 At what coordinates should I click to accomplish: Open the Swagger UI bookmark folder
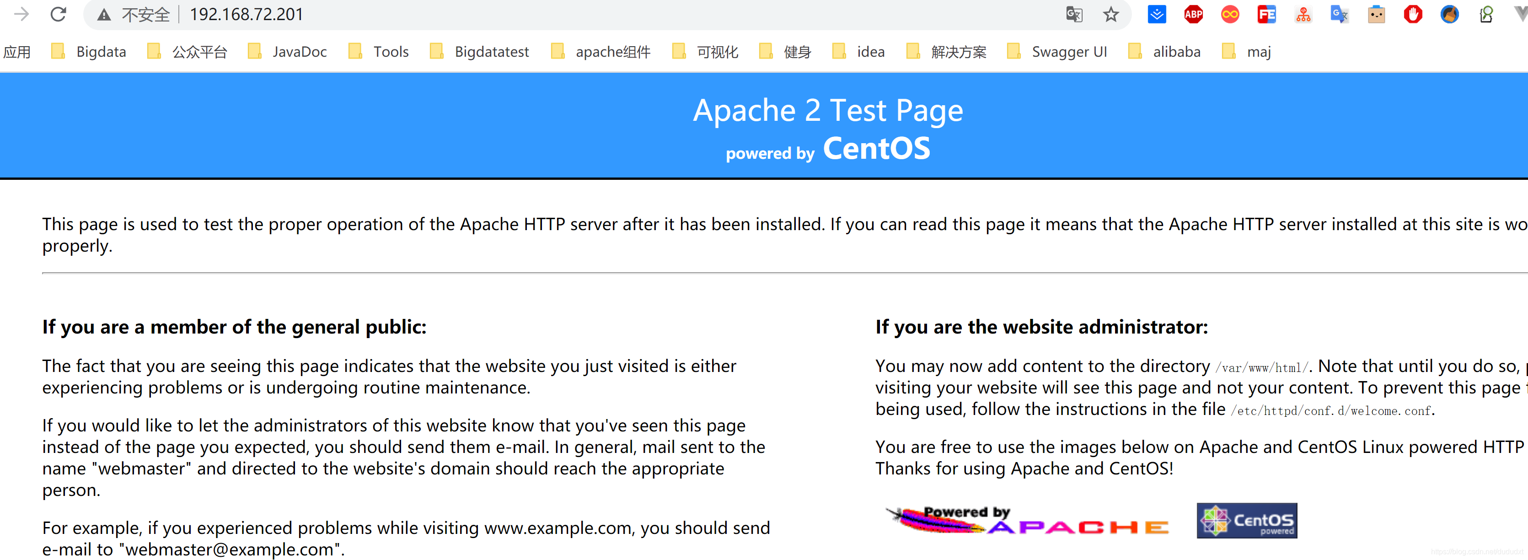[x=1057, y=52]
